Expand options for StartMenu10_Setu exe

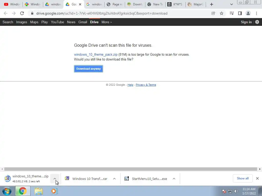click(174, 179)
